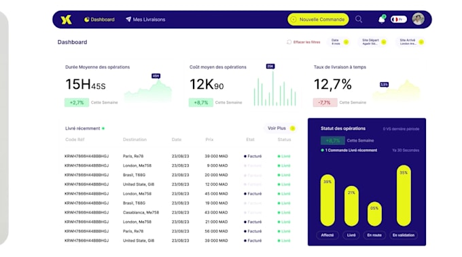The width and height of the screenshot is (462, 257).
Task: Click the 12,7% delivery rate value
Action: tap(333, 84)
